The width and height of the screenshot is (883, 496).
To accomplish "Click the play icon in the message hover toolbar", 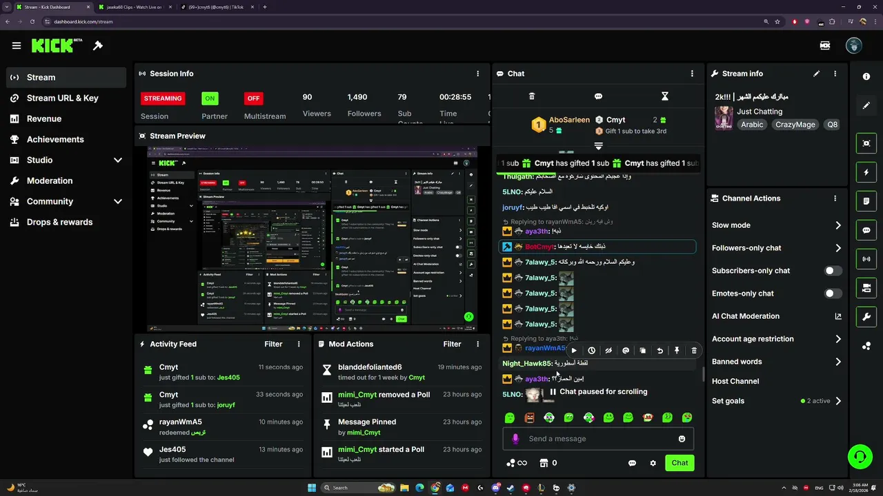I will [x=574, y=351].
